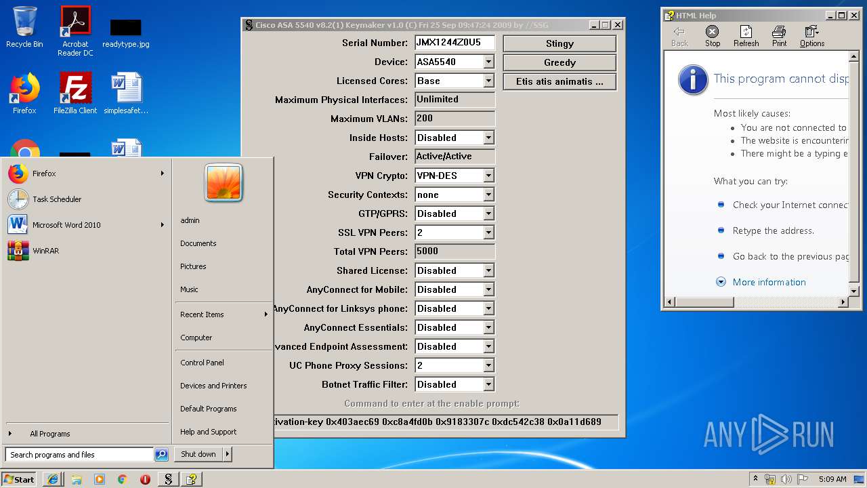Open the Recycle Bin desktop icon
The image size is (867, 488).
tap(24, 27)
